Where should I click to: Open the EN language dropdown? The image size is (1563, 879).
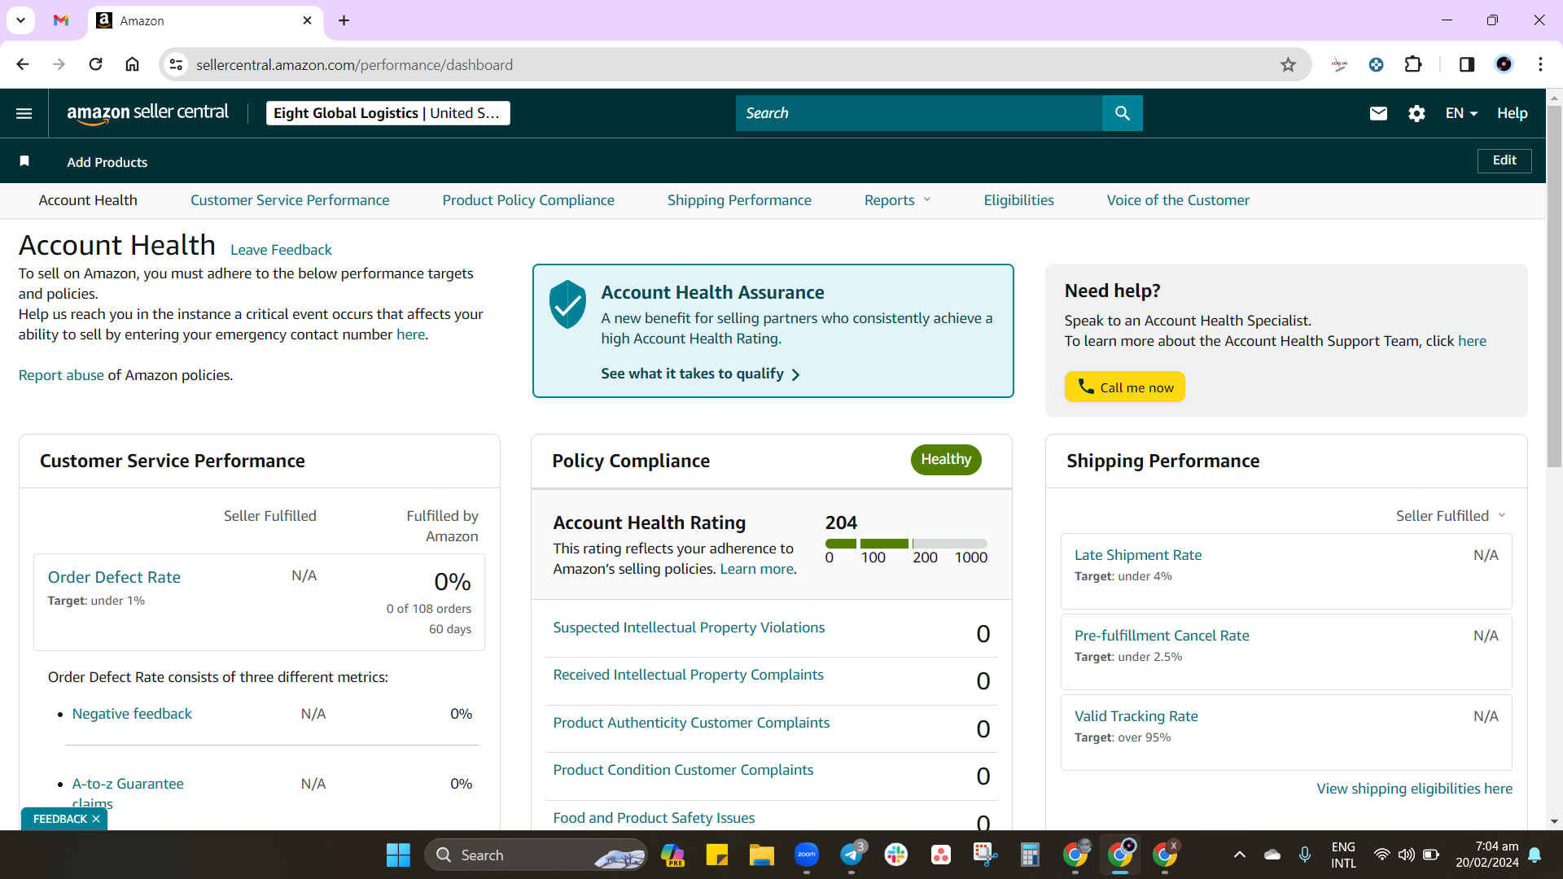point(1461,113)
